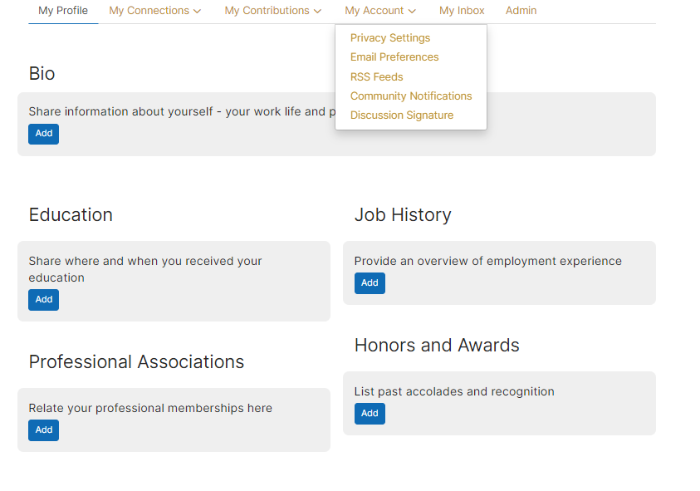Screen dimensions: 700x491
Task: Click Add button under Bio
Action: (44, 134)
